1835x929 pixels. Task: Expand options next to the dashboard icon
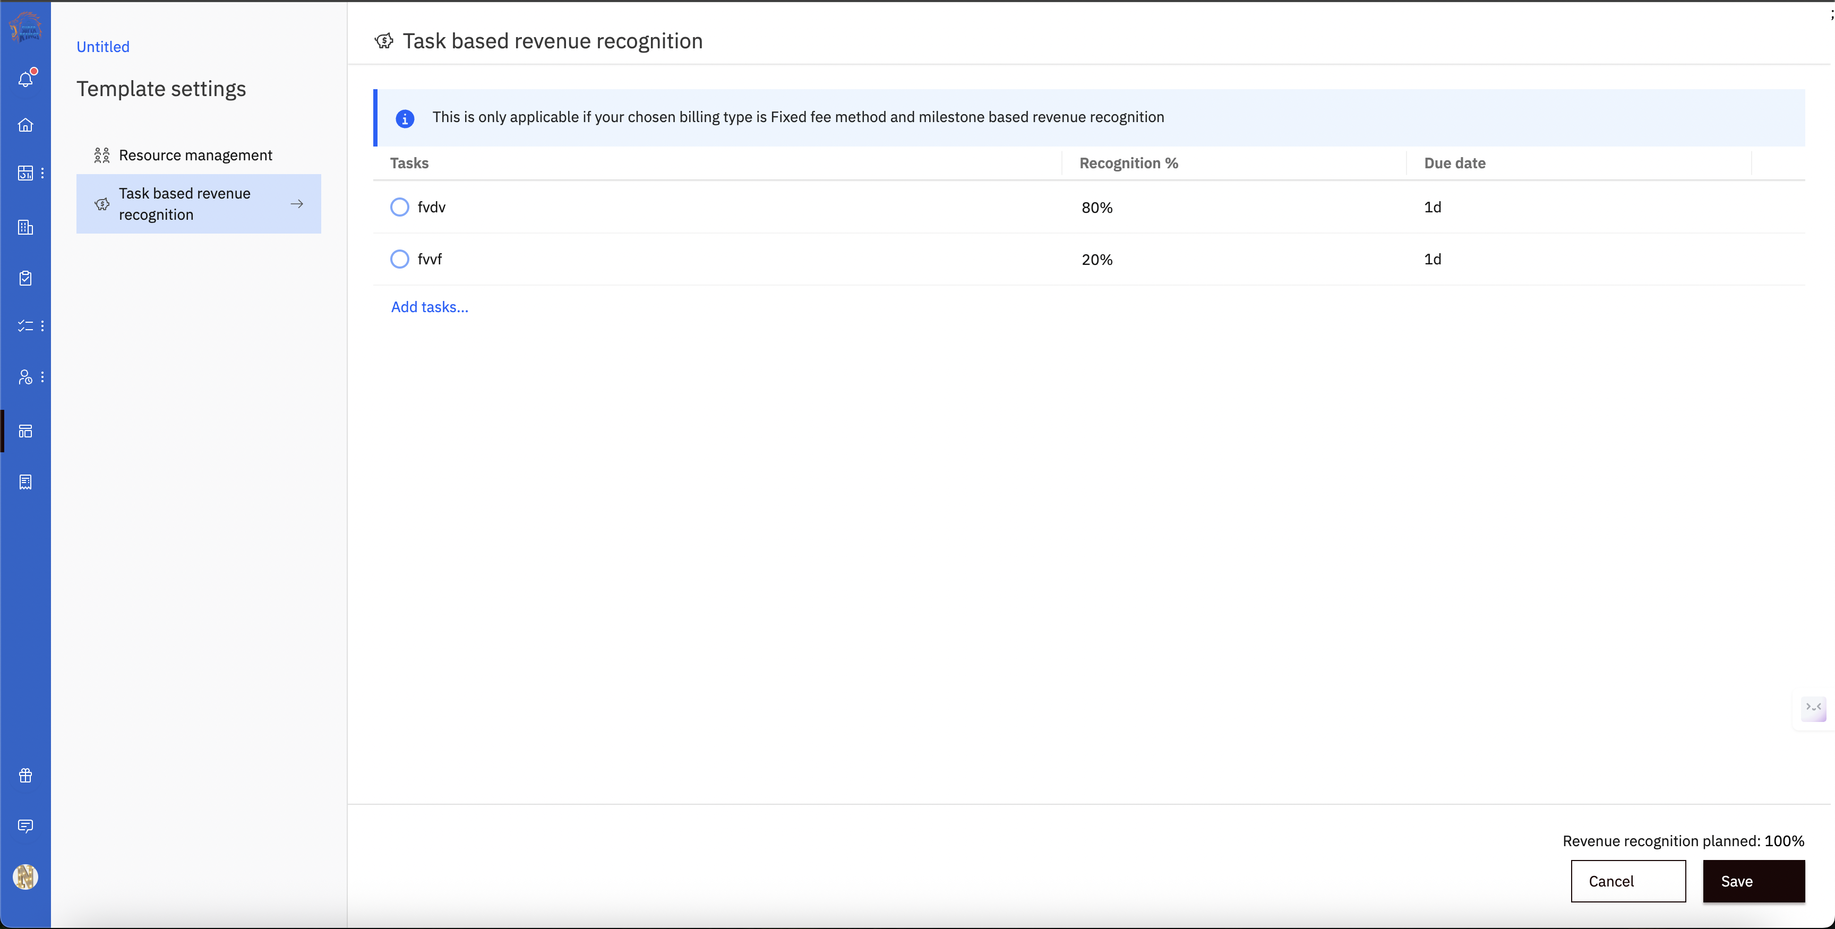tap(42, 173)
